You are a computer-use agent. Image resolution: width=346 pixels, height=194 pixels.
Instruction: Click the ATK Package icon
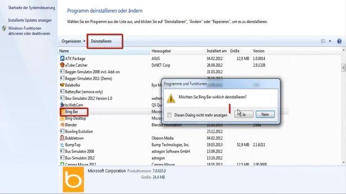[x=62, y=58]
